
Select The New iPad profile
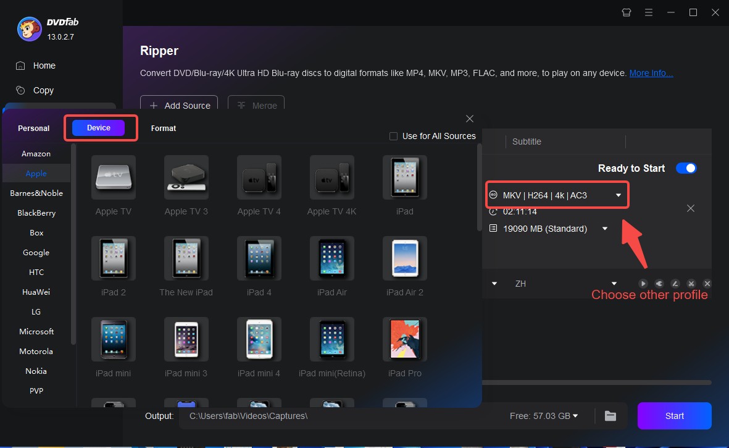(x=186, y=258)
